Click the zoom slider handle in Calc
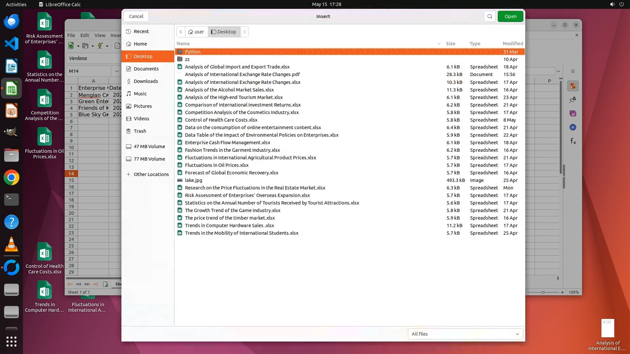630x354 pixels. (x=543, y=292)
